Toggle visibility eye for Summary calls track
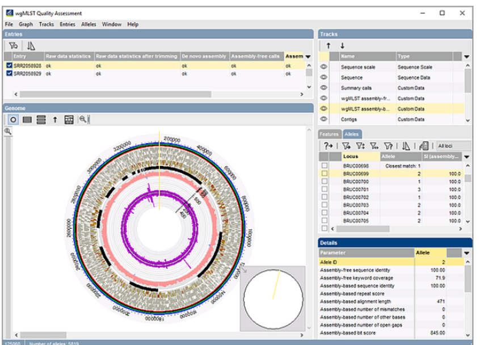The width and height of the screenshot is (480, 345). 323,87
